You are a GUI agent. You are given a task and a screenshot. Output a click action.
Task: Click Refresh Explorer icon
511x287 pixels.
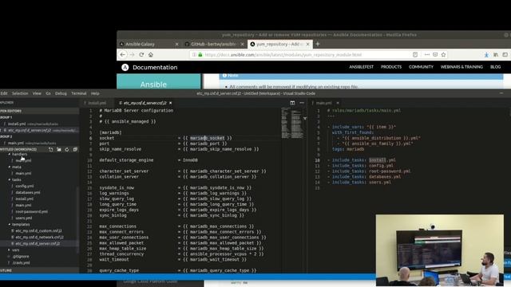67,149
